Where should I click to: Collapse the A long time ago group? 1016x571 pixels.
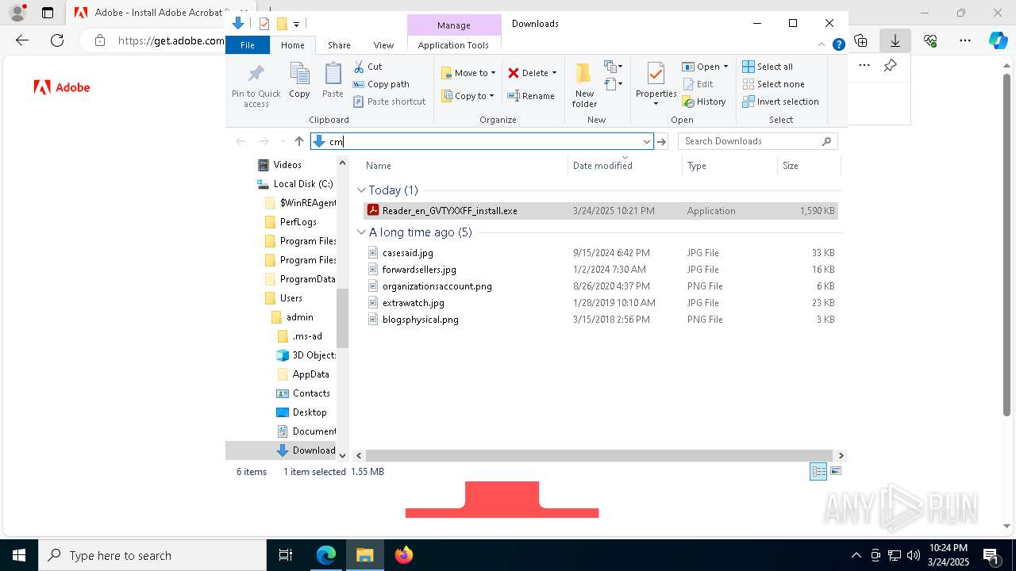361,232
